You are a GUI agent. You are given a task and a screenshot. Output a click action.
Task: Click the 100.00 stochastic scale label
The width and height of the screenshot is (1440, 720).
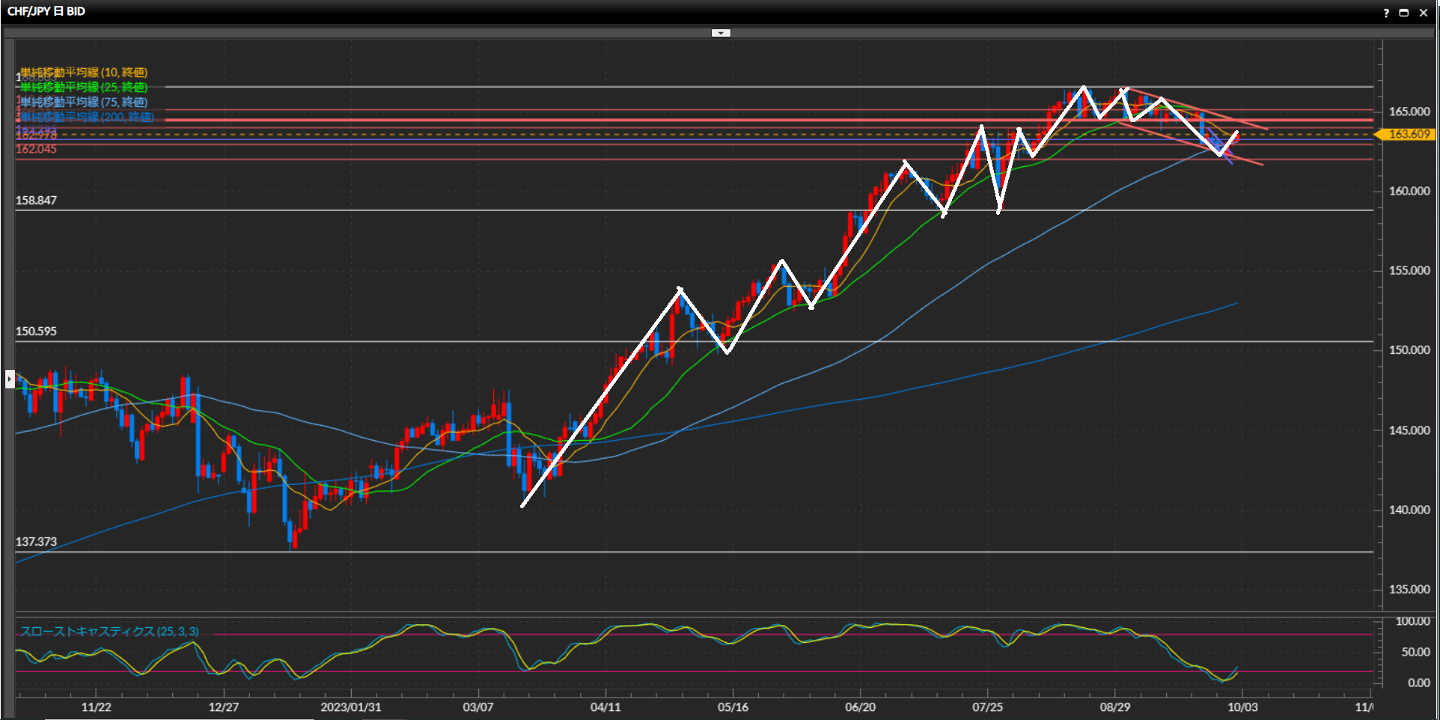coord(1412,621)
